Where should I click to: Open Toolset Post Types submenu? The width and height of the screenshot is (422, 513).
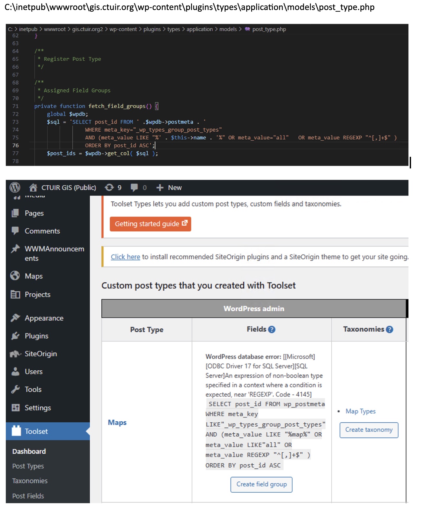28,466
